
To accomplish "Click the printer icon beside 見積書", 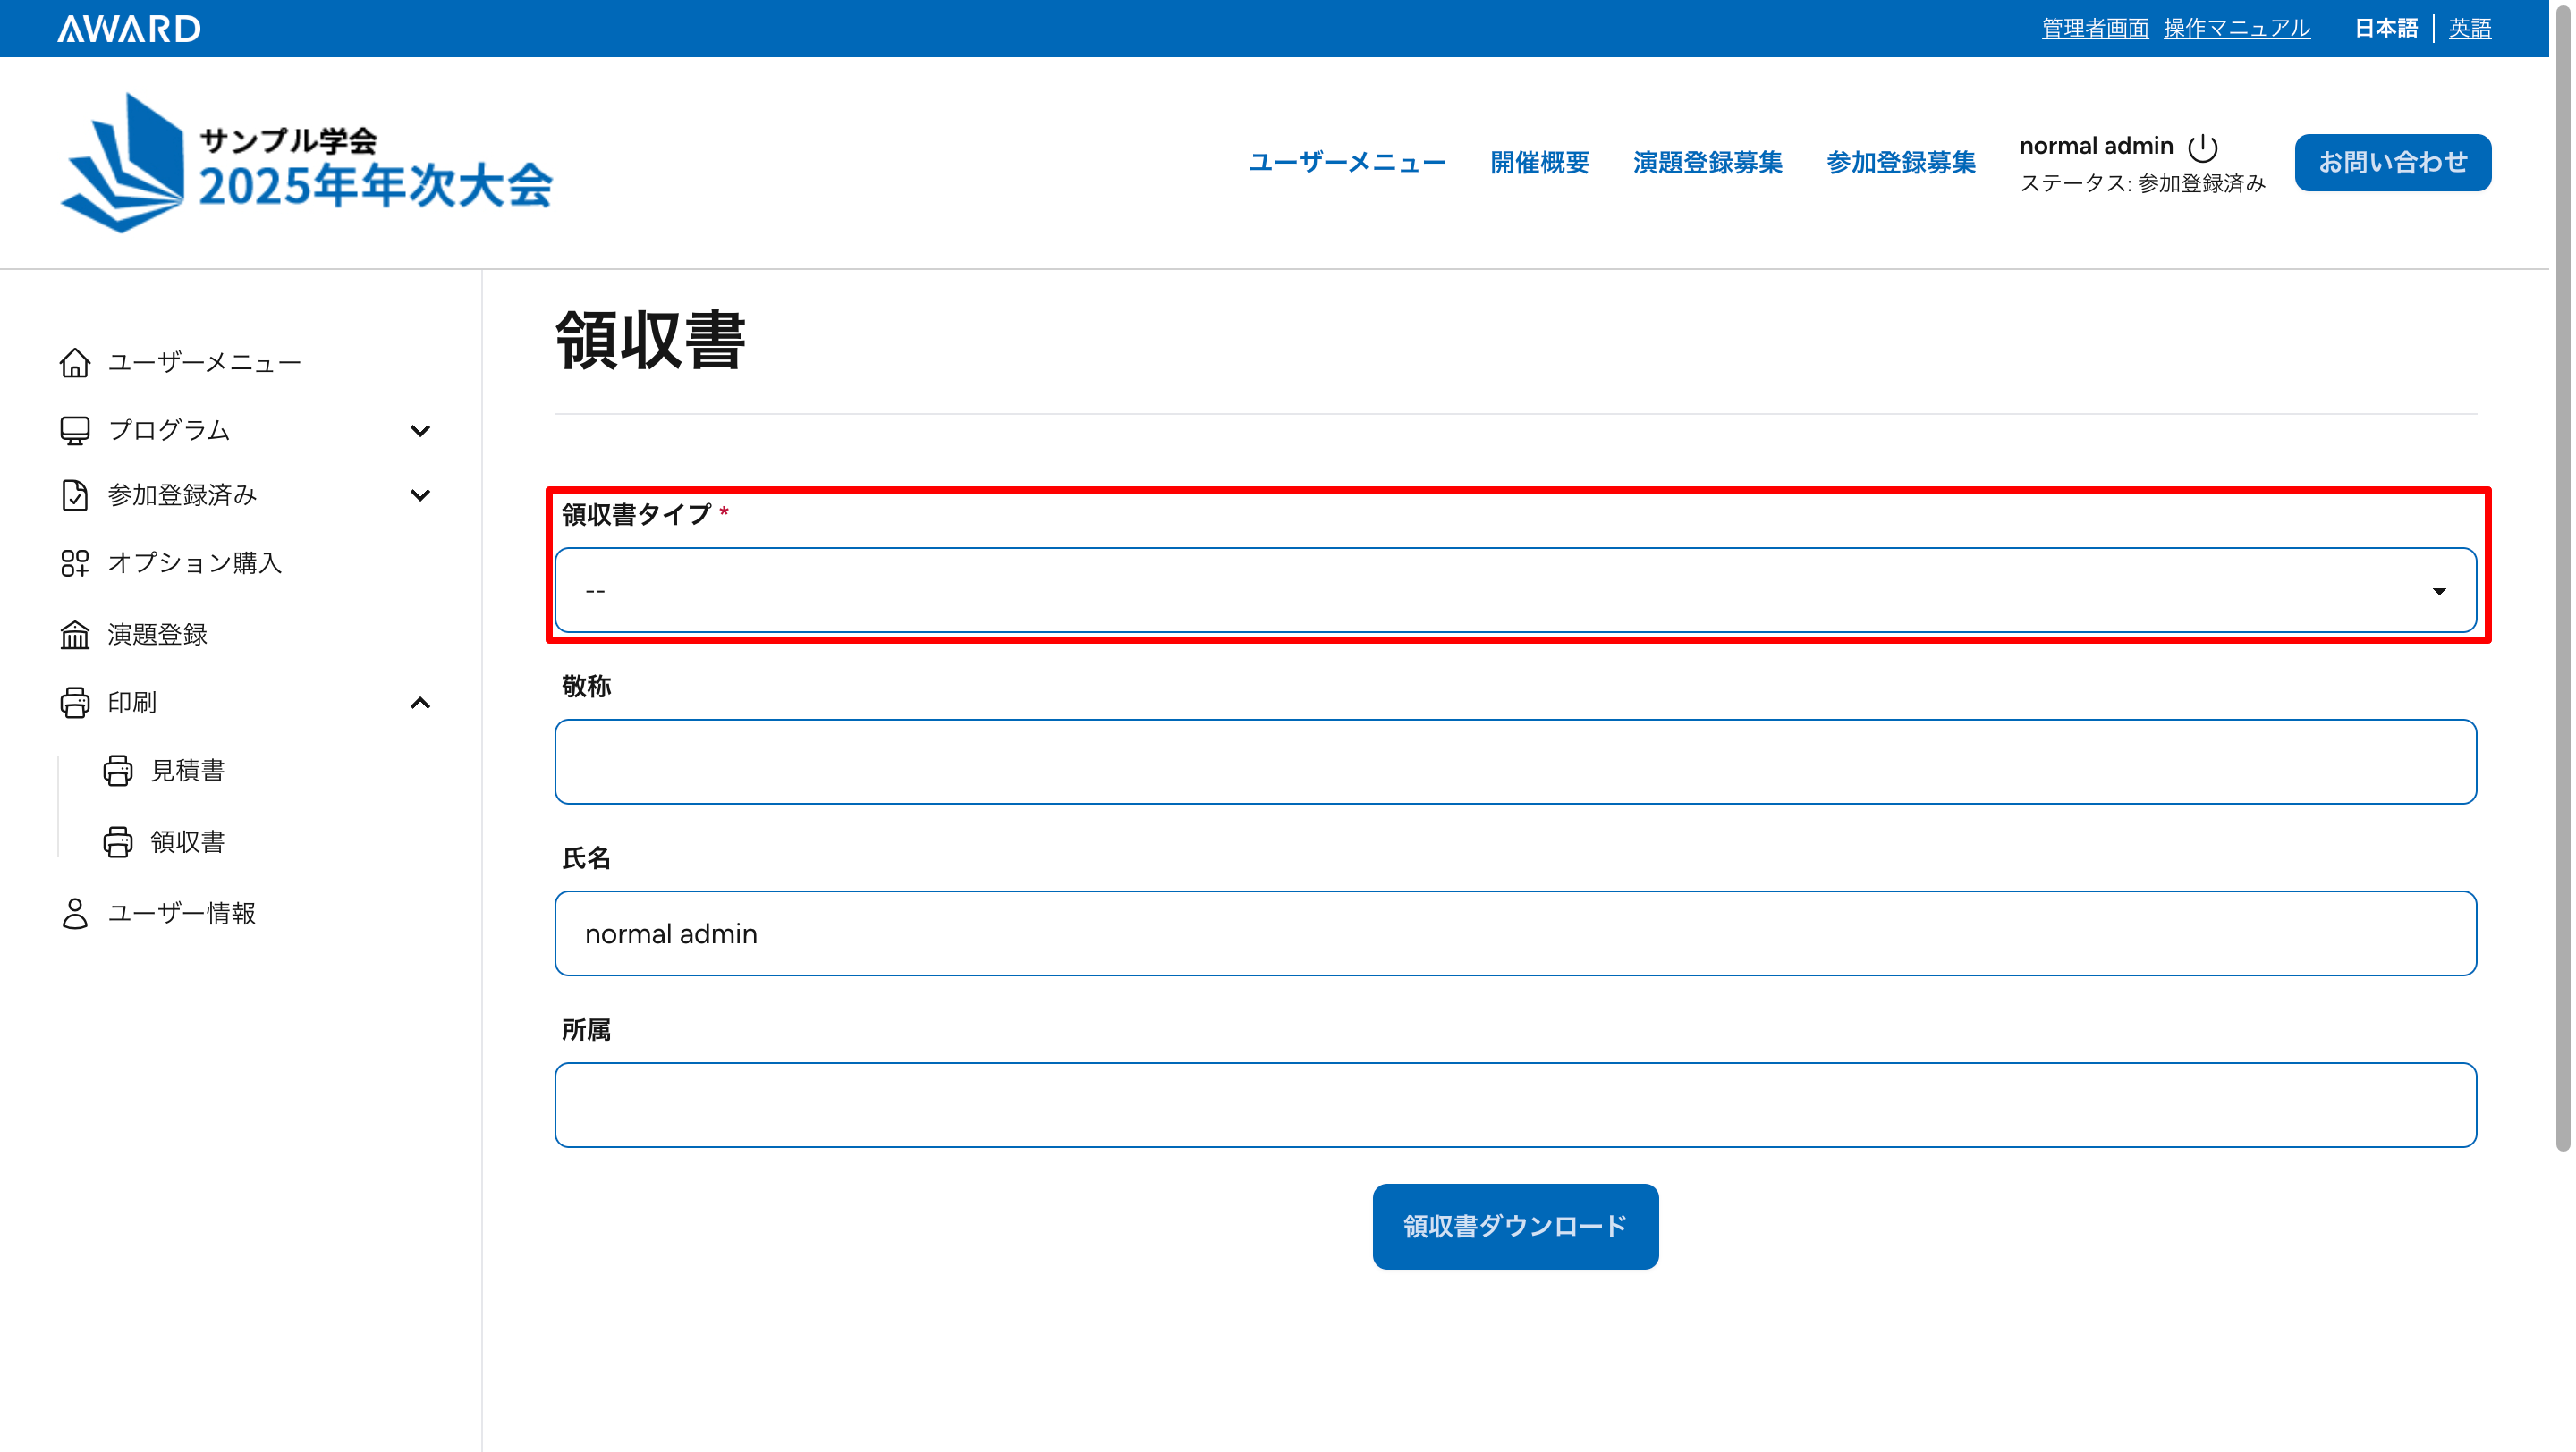I will tap(118, 771).
